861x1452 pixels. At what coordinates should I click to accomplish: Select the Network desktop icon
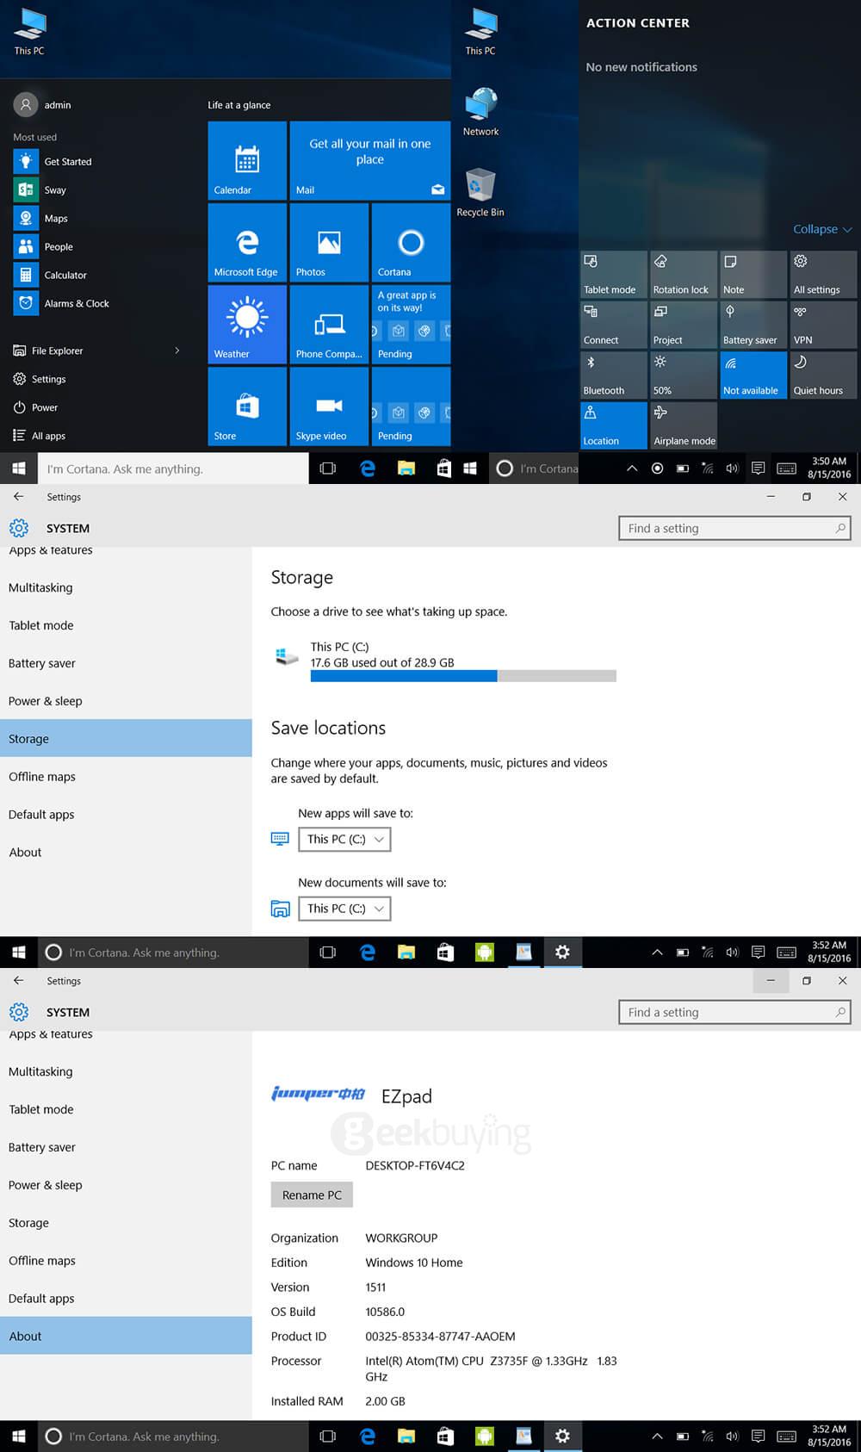coord(480,112)
